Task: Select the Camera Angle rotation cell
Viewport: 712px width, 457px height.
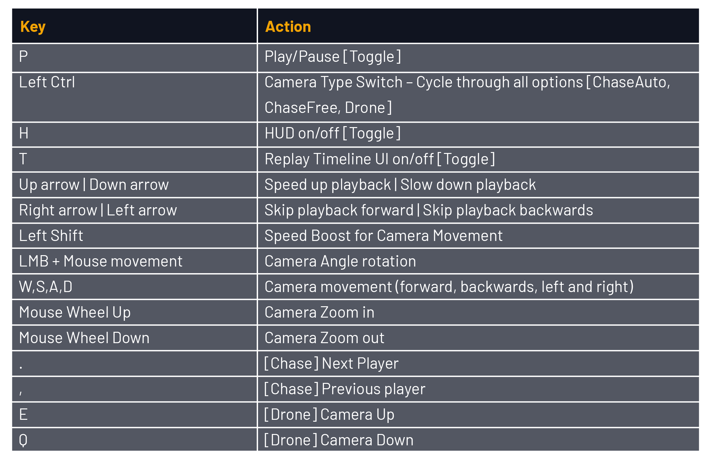Action: click(340, 261)
